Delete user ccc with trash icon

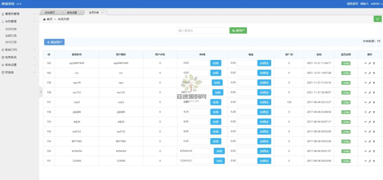click(374, 73)
